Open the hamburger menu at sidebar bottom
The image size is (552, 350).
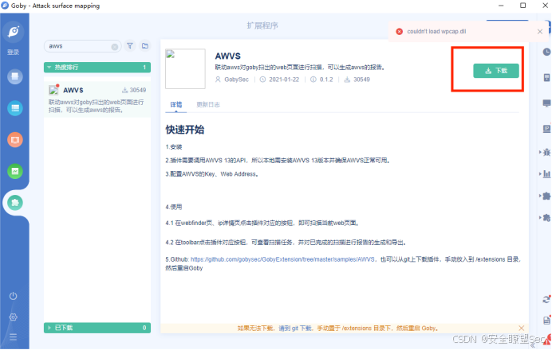coord(13,337)
